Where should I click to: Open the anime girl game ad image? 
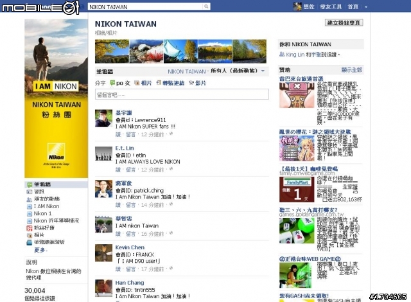point(297,148)
